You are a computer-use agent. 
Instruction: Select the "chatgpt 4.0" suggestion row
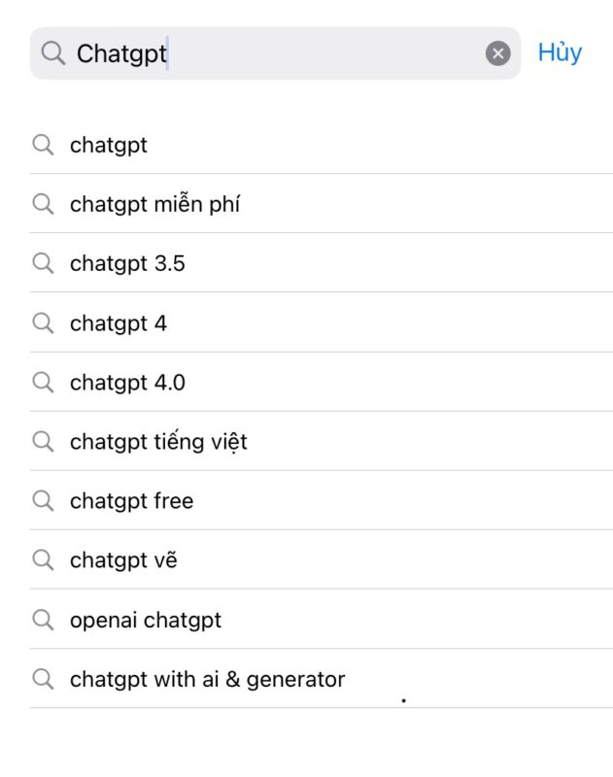point(127,383)
